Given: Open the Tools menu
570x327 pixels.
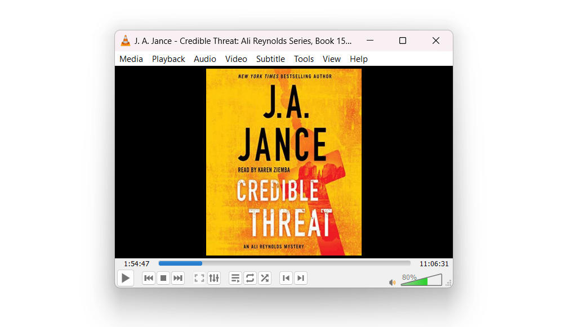Looking at the screenshot, I should (x=304, y=59).
